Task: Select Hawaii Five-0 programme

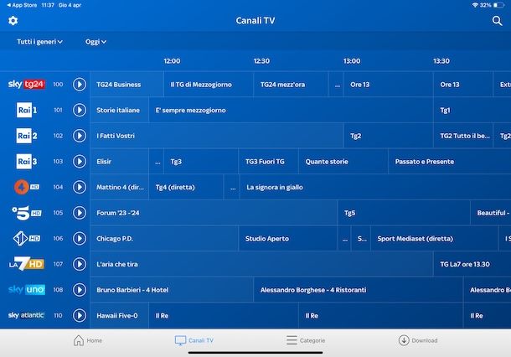Action: (119, 315)
